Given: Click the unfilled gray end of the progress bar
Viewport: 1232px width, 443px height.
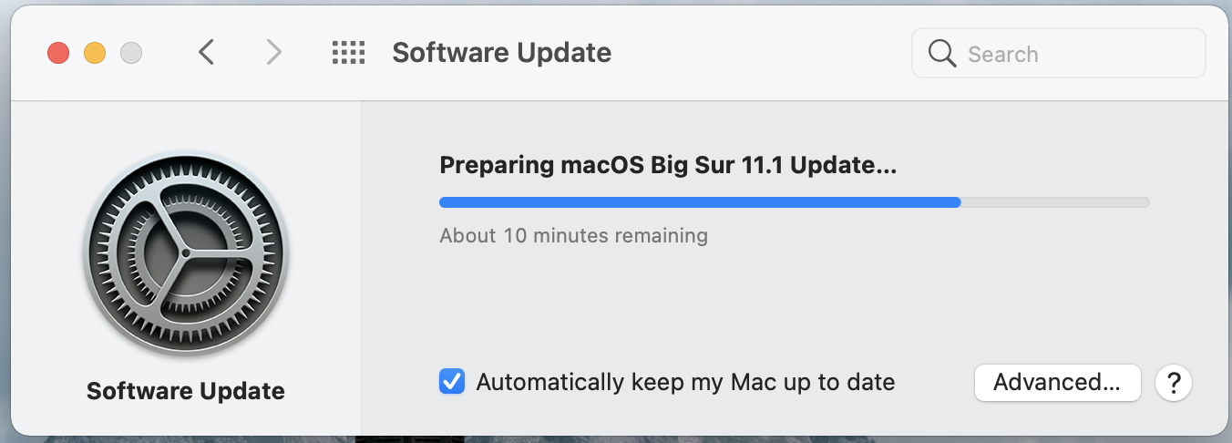Looking at the screenshot, I should coord(1055,202).
